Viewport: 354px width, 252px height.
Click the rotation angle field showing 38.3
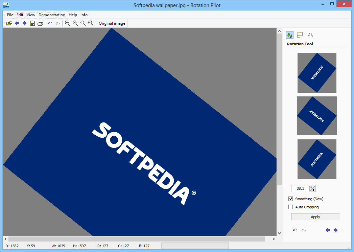(x=300, y=188)
